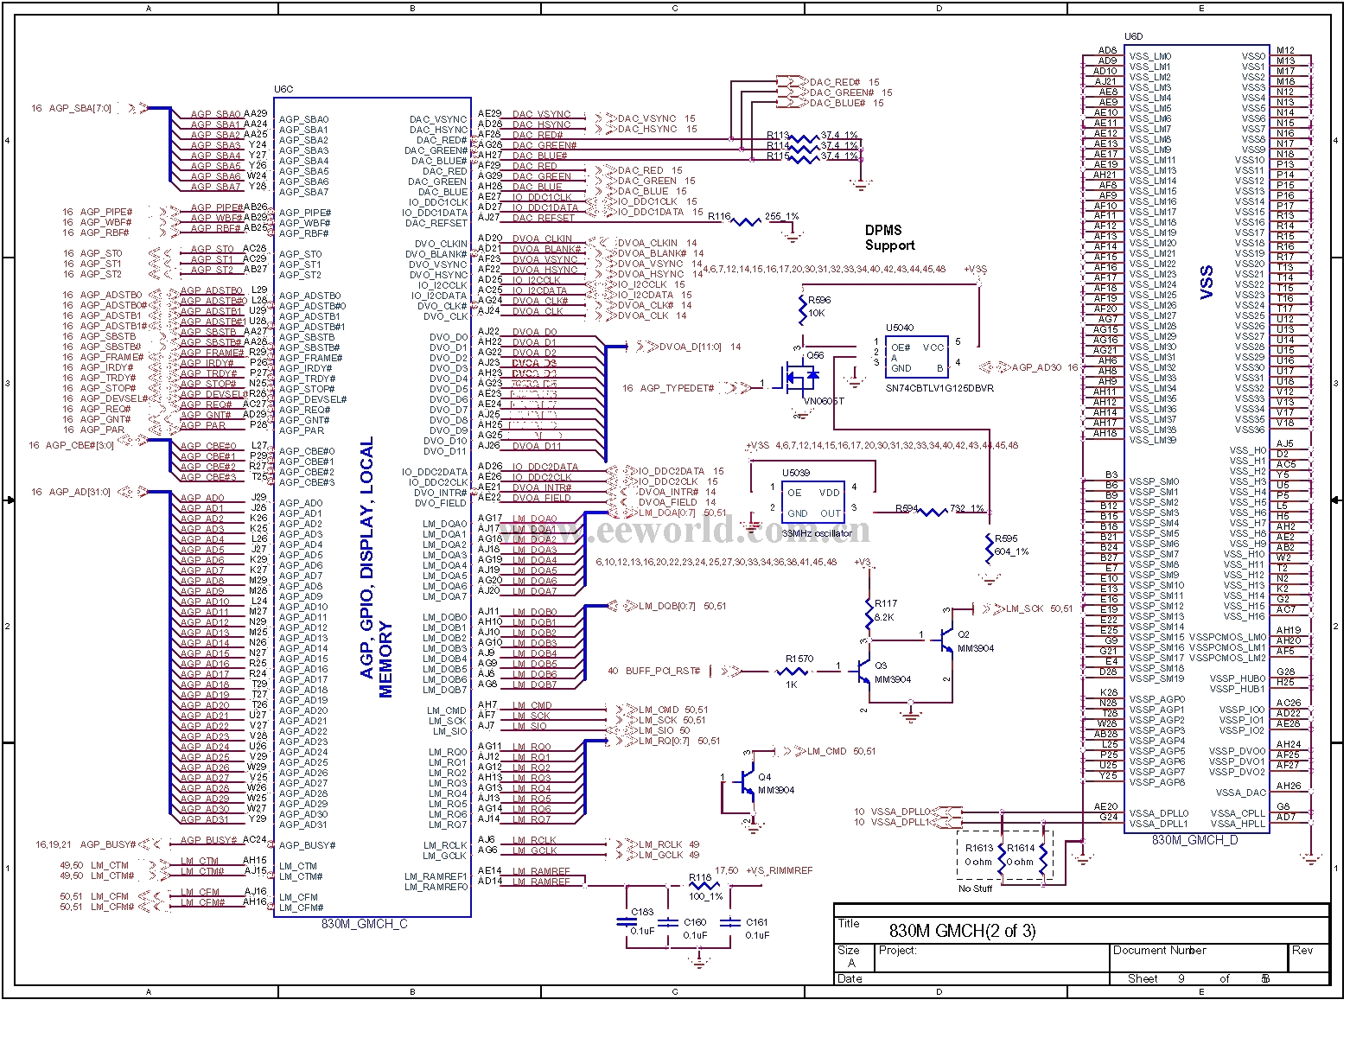Click the LM_DQB[0:7] bus label
Image resolution: width=1369 pixels, height=1057 pixels.
667,606
